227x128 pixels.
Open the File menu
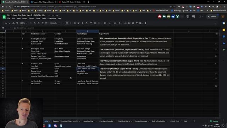pos(9,18)
